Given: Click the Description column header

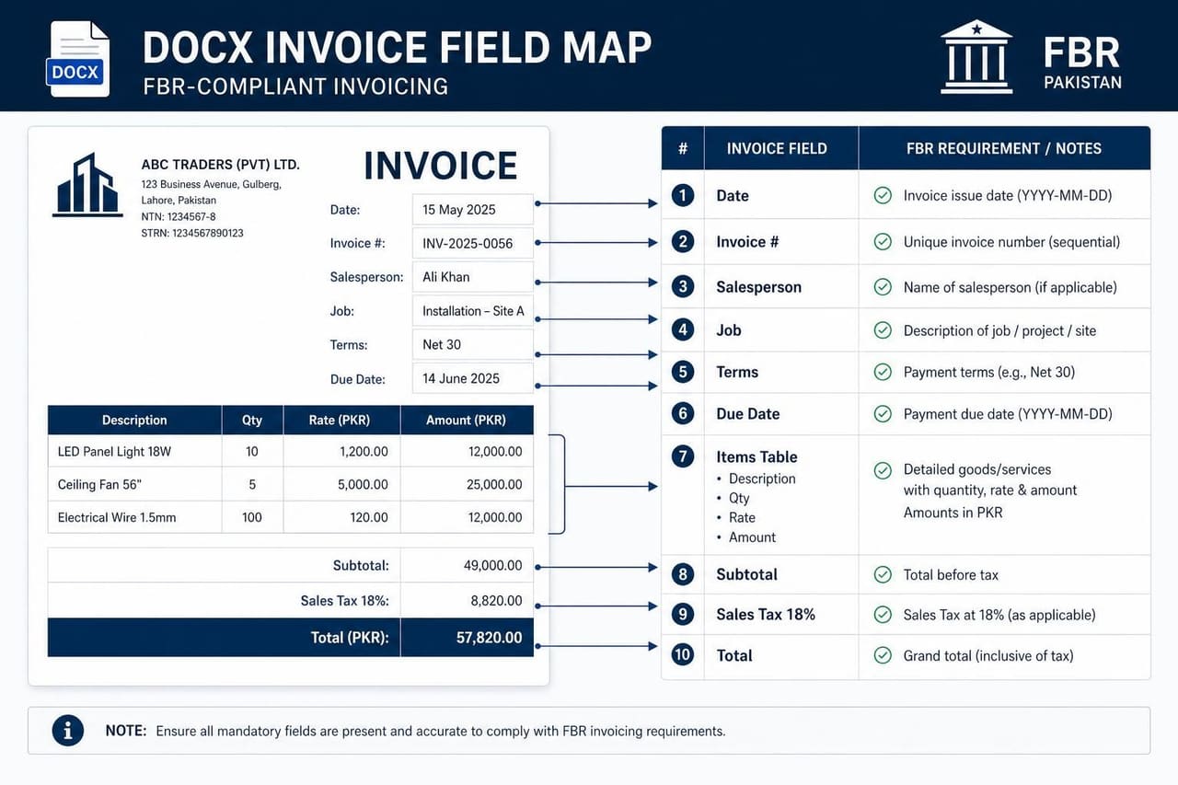Looking at the screenshot, I should tap(134, 420).
